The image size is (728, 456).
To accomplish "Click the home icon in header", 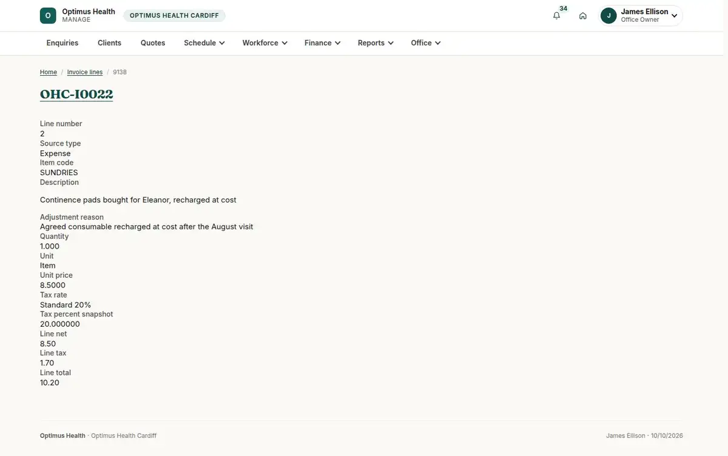I will click(x=583, y=16).
